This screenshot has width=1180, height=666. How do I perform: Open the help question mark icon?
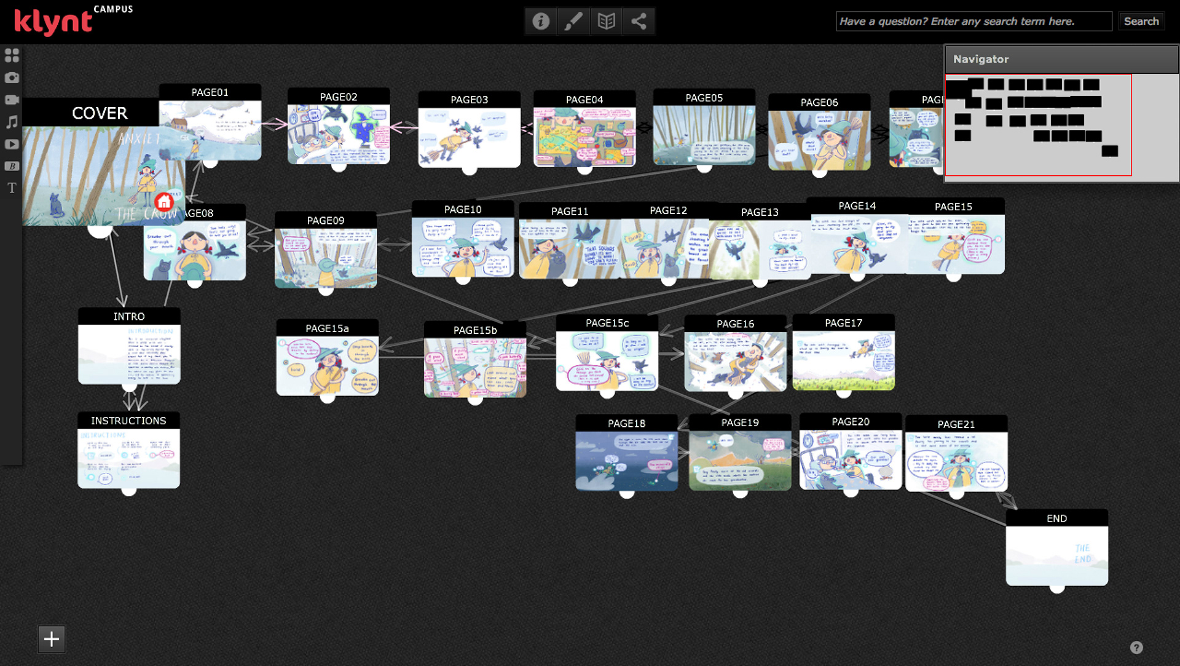[1136, 647]
